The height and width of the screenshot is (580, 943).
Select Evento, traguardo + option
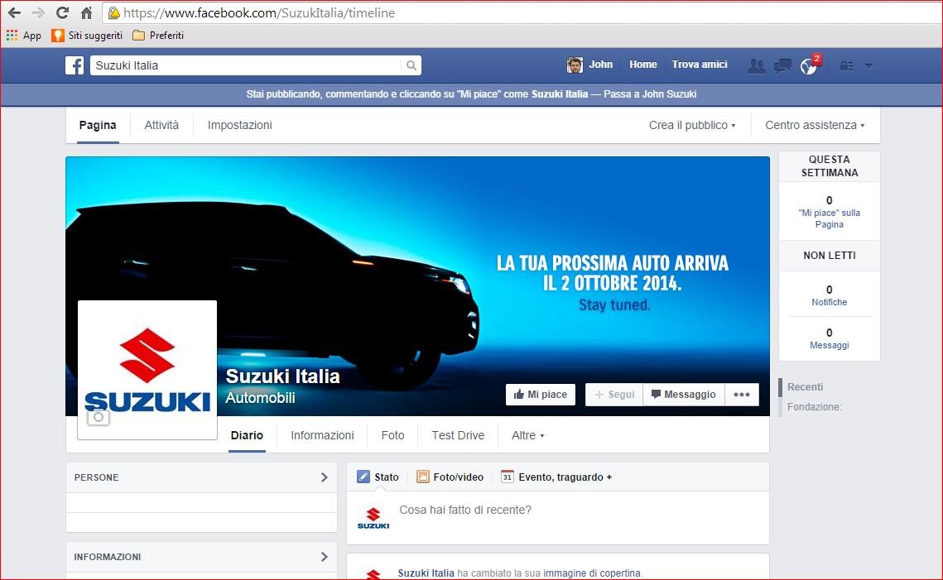pos(556,477)
